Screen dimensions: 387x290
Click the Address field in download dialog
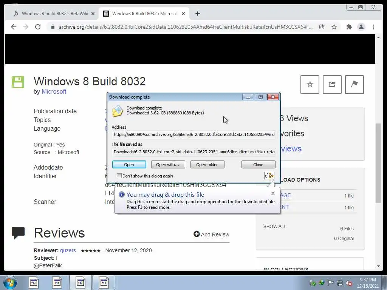point(194,134)
